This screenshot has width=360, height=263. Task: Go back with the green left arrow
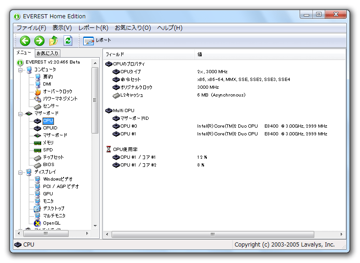coord(25,41)
